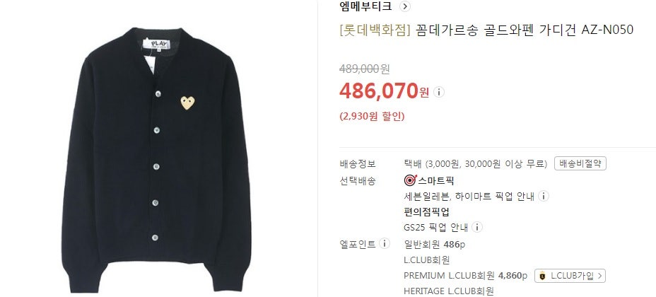Click the 엘포인트 info icon
Image resolution: width=656 pixels, height=297 pixels.
point(384,243)
